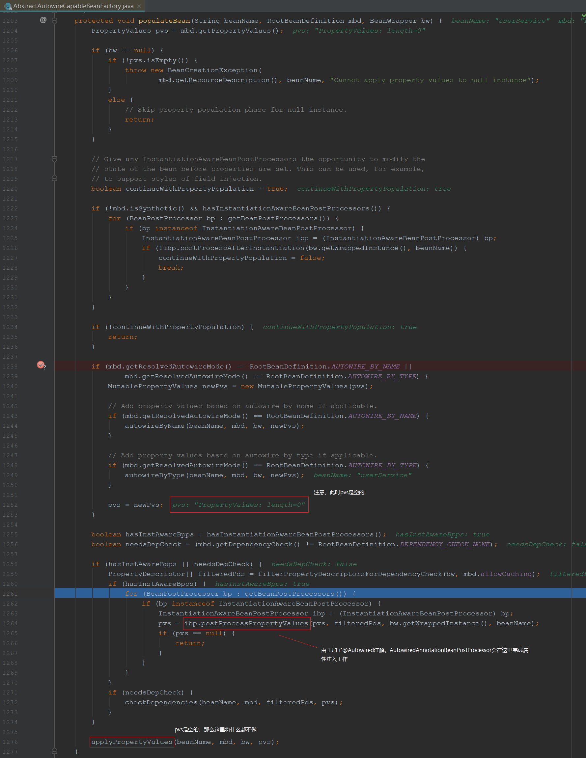Viewport: 586px width, 758px height.
Task: Collapse the method from the line 1277 closing marker
Action: coord(54,751)
